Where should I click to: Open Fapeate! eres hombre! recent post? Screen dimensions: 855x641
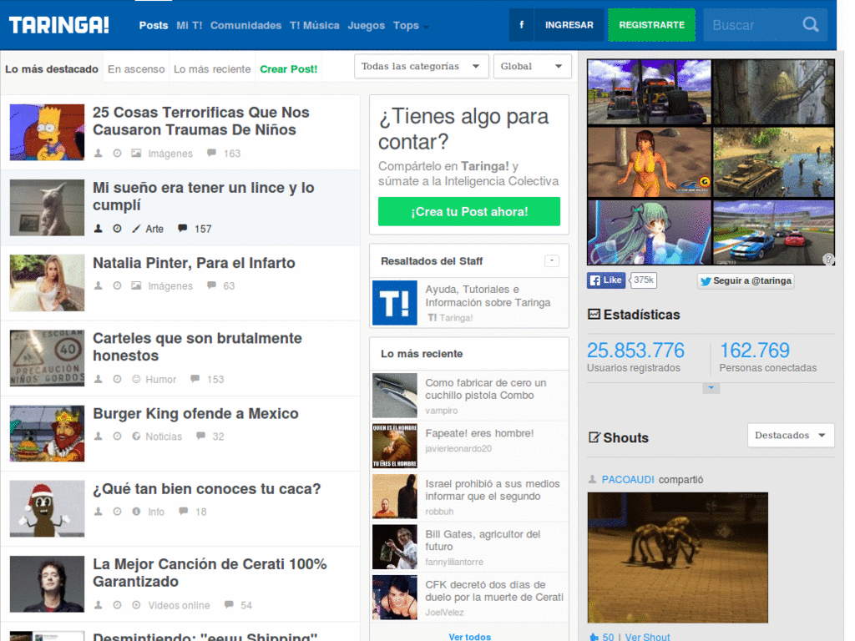tap(479, 433)
